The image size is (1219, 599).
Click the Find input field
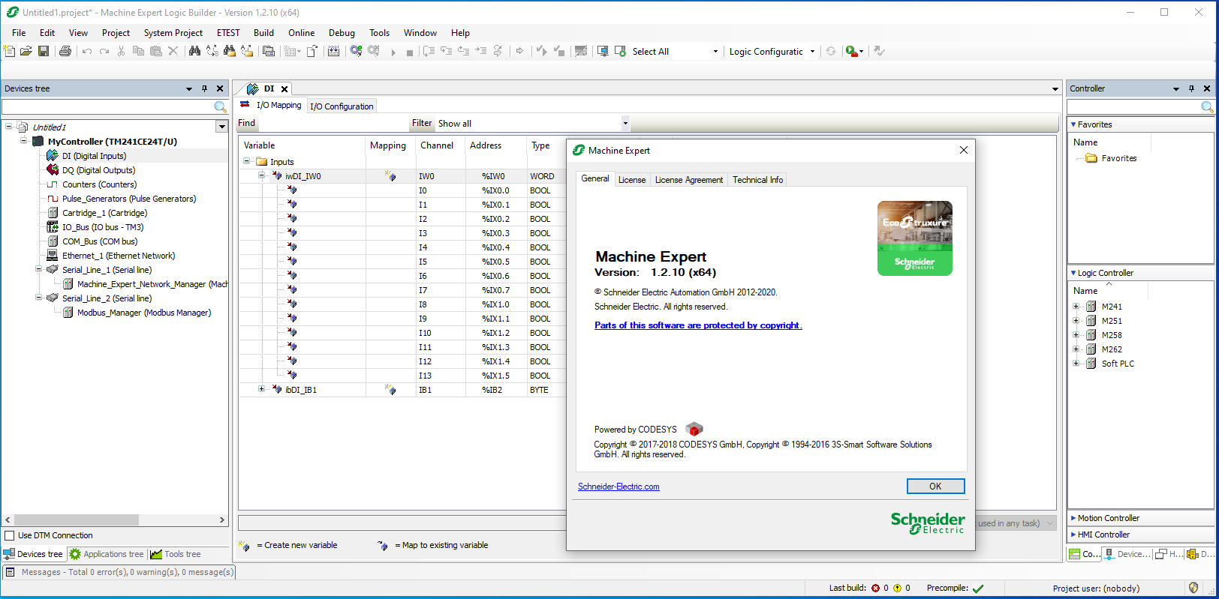(333, 123)
